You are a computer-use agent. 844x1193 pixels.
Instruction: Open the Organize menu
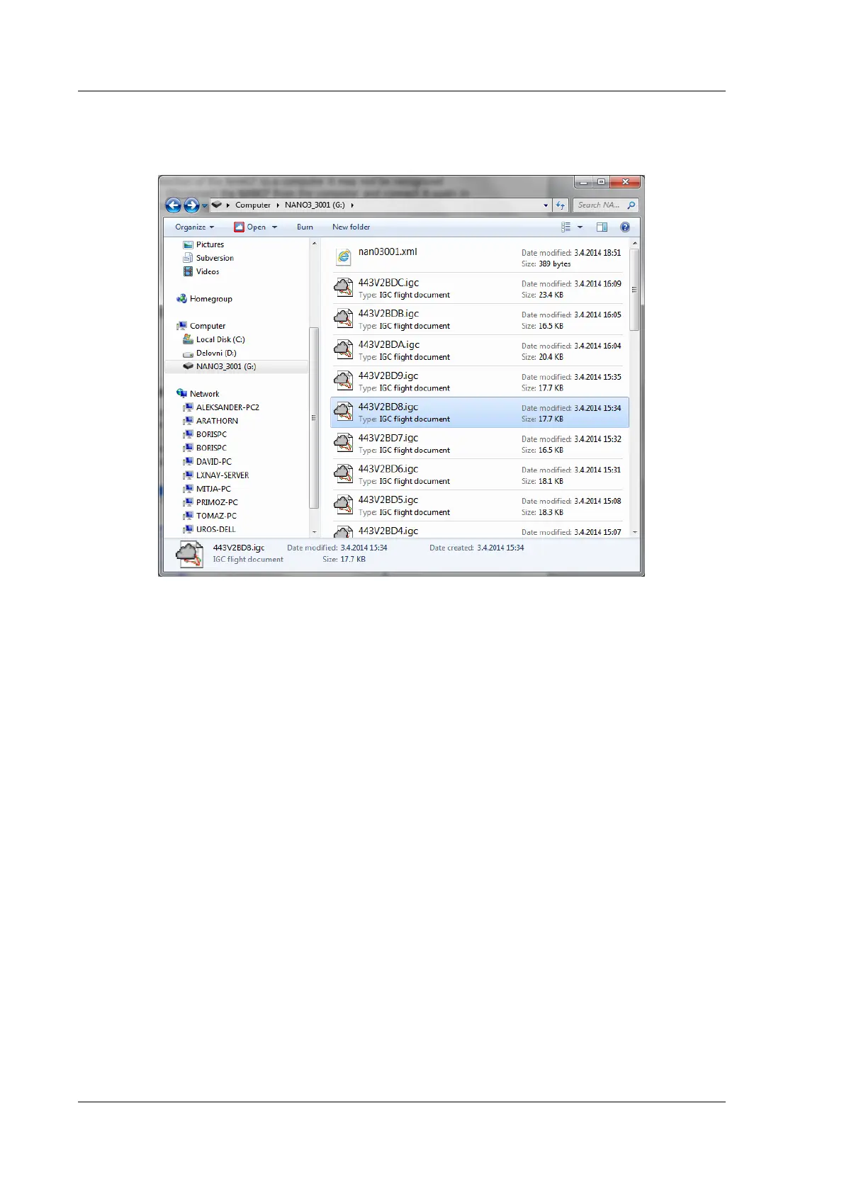[194, 227]
